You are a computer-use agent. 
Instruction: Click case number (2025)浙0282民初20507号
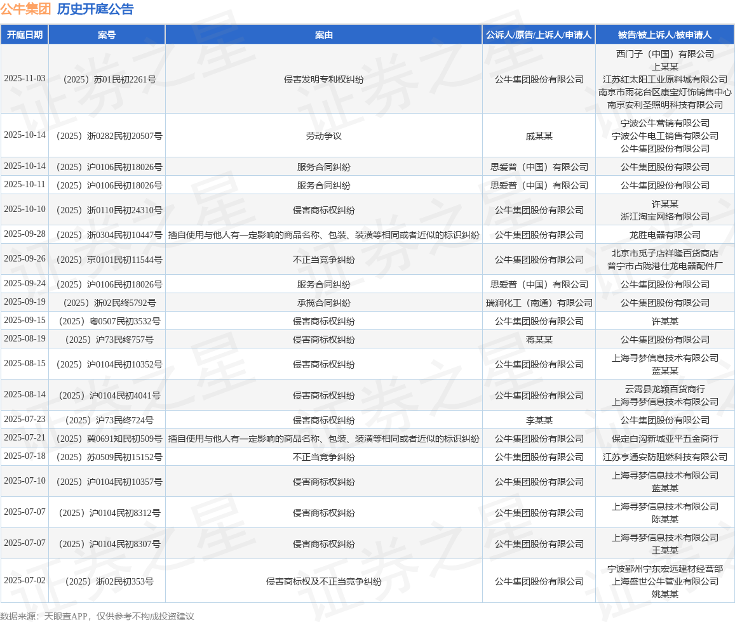tap(110, 136)
